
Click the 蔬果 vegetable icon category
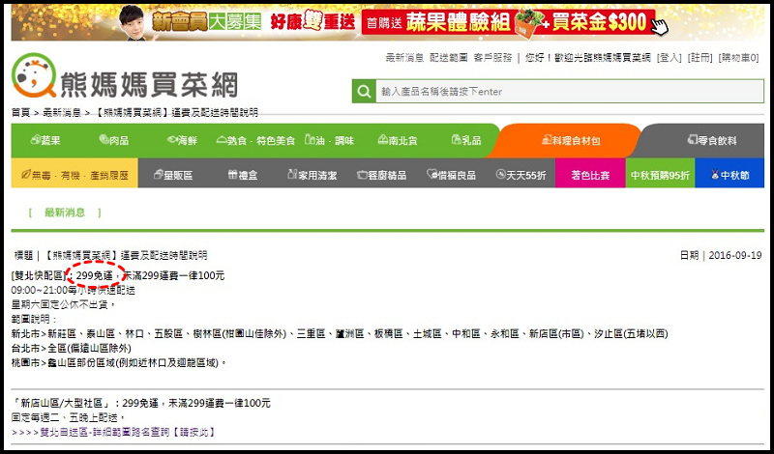pos(45,140)
